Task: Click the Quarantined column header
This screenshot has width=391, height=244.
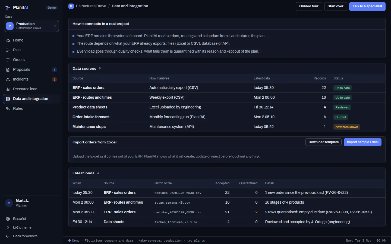Action: tap(248, 183)
